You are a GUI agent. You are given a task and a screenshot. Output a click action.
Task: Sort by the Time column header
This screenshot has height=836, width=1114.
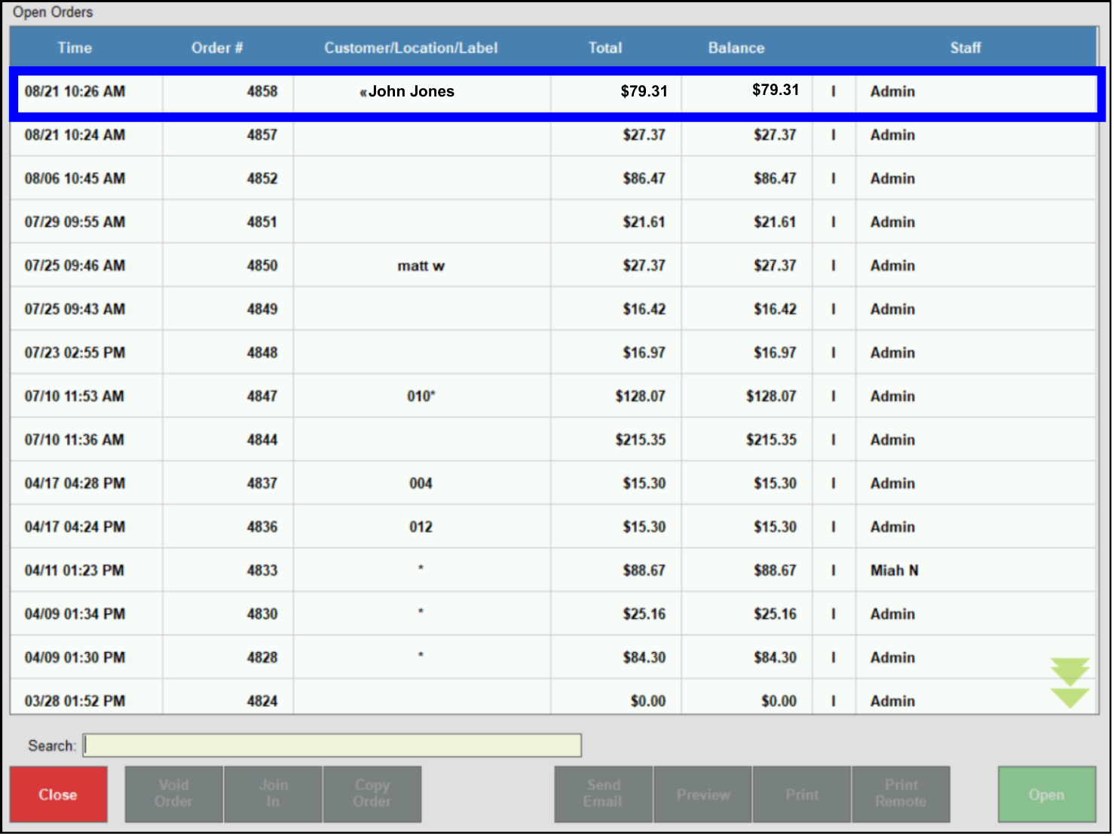pyautogui.click(x=75, y=47)
